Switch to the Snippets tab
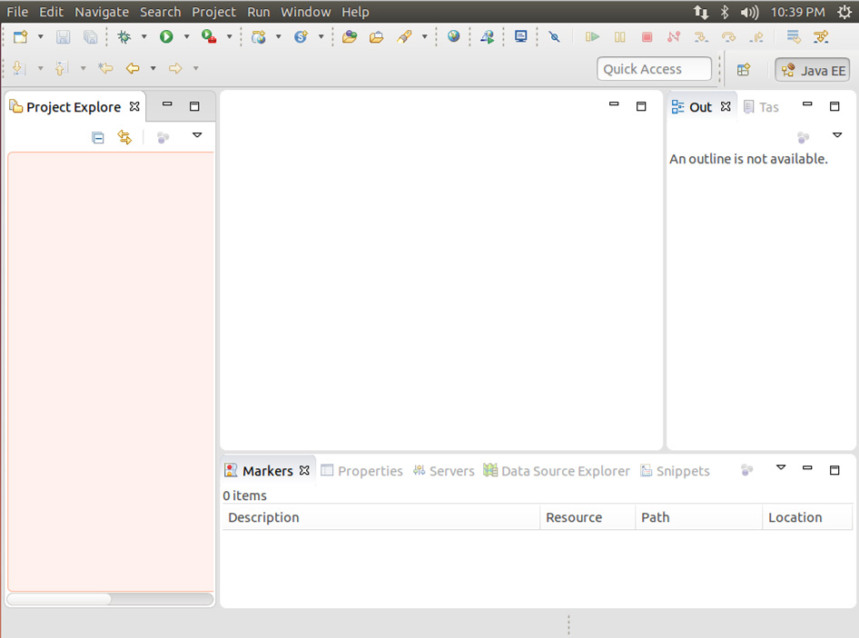The height and width of the screenshot is (638, 859). 675,471
